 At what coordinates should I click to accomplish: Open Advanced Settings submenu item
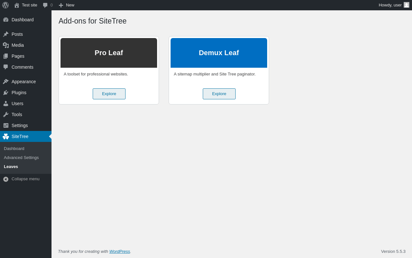click(x=21, y=158)
